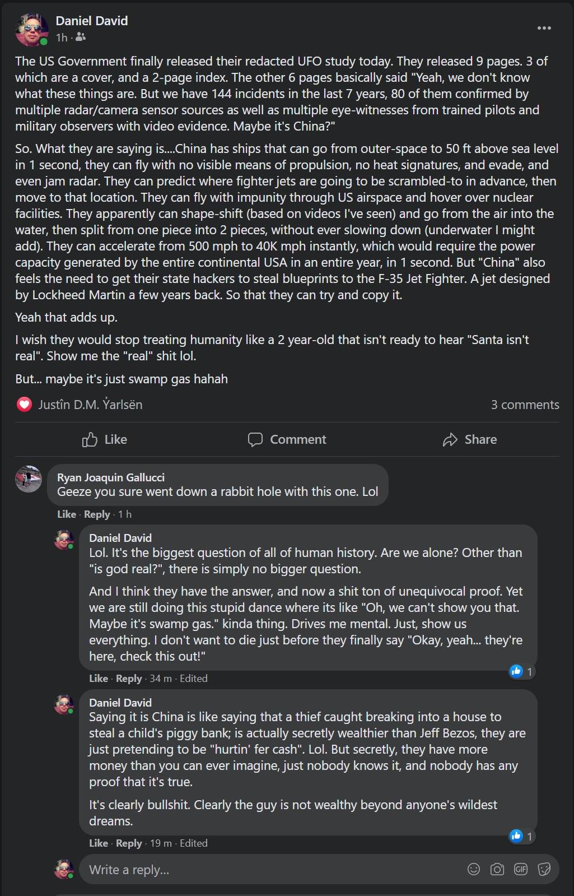The width and height of the screenshot is (574, 896).
Task: Click the heart reaction icon under the post
Action: 24,404
